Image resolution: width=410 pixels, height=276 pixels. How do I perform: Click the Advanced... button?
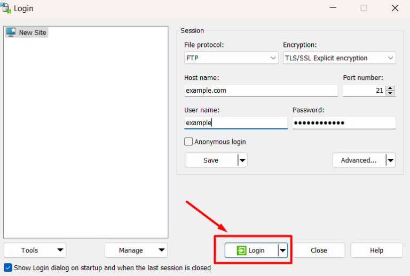tap(359, 160)
